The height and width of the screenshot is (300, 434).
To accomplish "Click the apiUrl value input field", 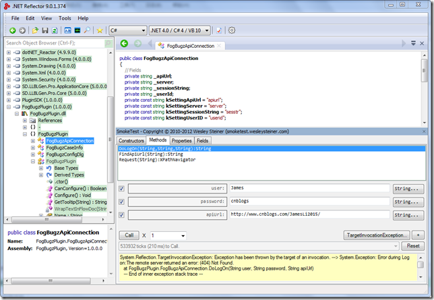I will point(309,214).
